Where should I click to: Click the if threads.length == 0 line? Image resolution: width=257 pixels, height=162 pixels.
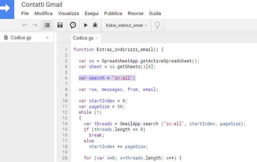[x=114, y=130]
